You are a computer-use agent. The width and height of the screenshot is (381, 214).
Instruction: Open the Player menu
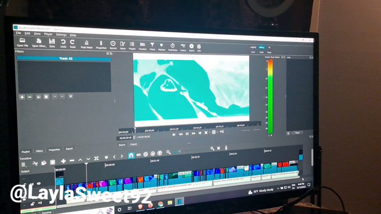click(x=48, y=34)
